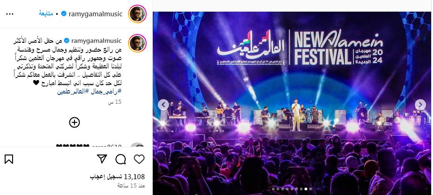Like the post with the heart icon
Screen dimensions: 433x195
[139, 159]
